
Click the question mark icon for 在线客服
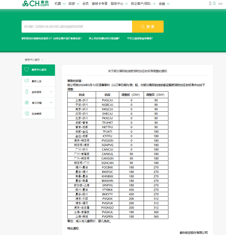tap(27, 114)
